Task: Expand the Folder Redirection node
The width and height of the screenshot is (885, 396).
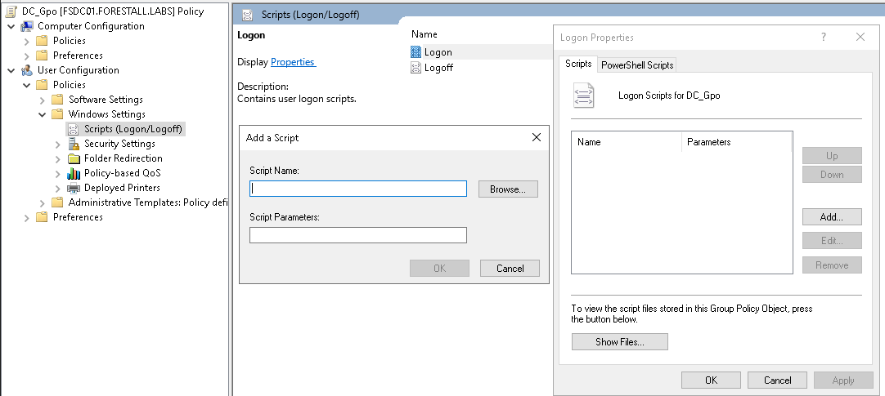Action: (x=58, y=158)
